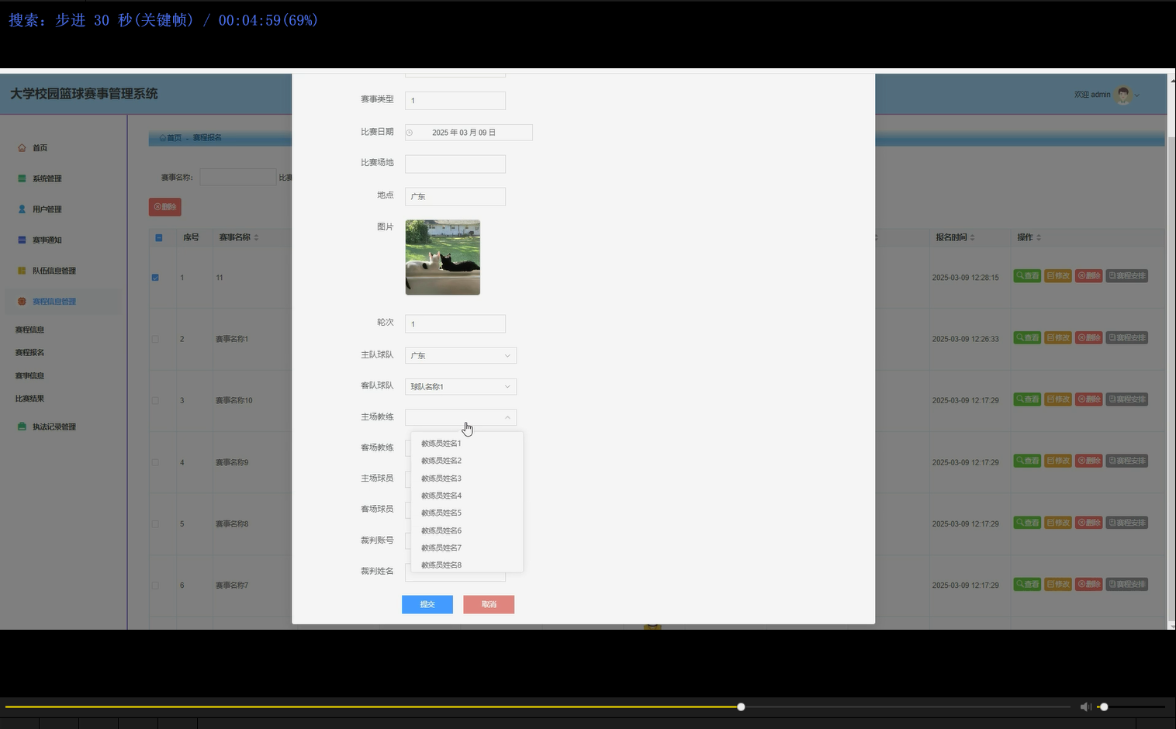
Task: Sort by 报名时间 column arrows
Action: (x=973, y=237)
